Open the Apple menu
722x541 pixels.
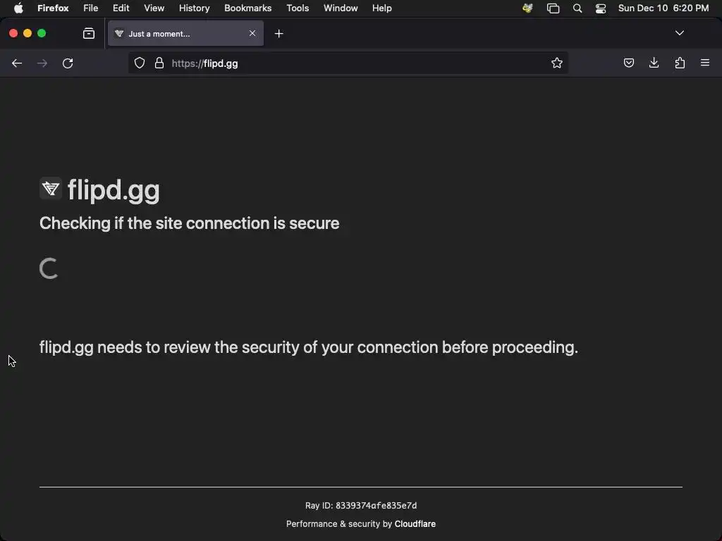click(x=18, y=8)
